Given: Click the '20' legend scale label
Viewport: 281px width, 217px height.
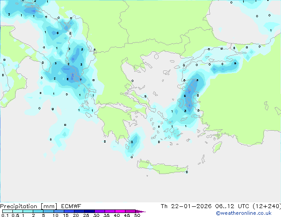Looking at the screenshot, I should click(x=76, y=215).
